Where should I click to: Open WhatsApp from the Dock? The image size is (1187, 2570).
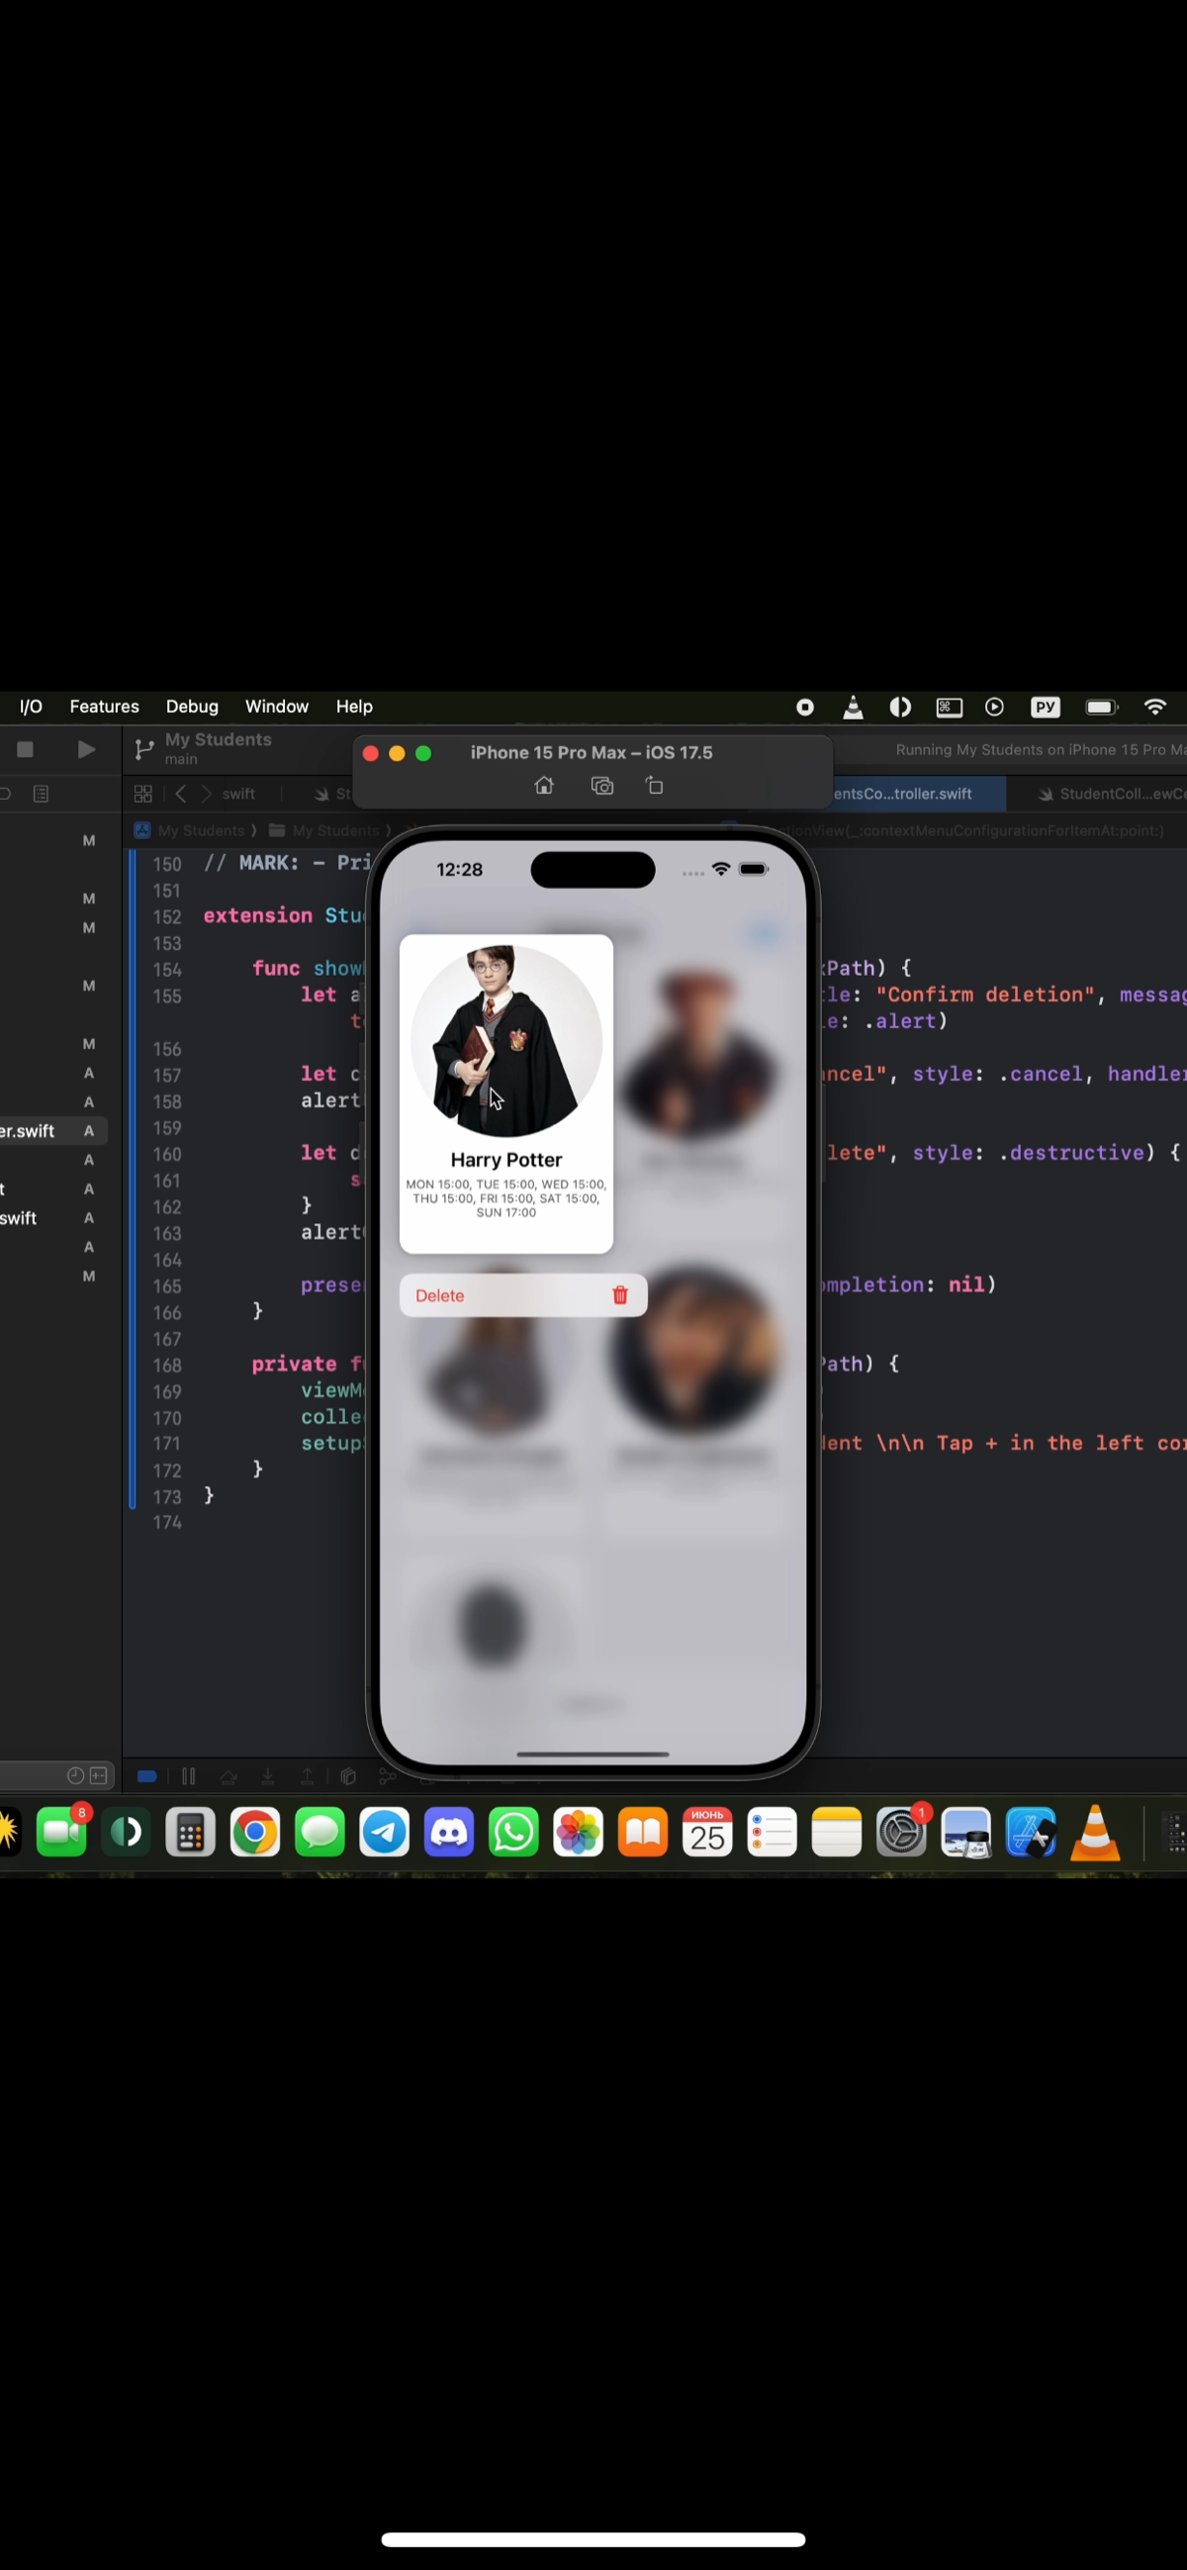tap(513, 1833)
